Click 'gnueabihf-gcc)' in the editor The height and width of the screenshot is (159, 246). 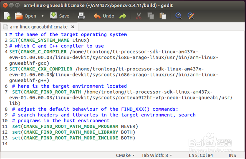click(29, 63)
